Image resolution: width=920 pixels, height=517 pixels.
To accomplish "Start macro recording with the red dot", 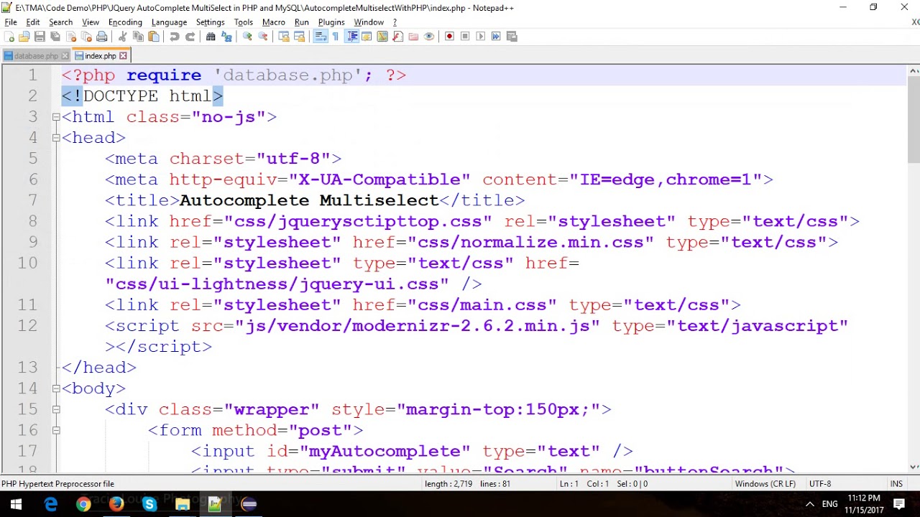I will click(449, 36).
